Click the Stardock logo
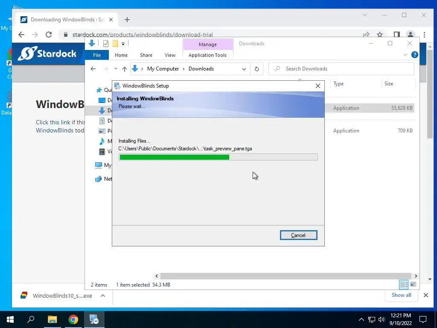Screen dimensions: 437x328 [x=47, y=53]
